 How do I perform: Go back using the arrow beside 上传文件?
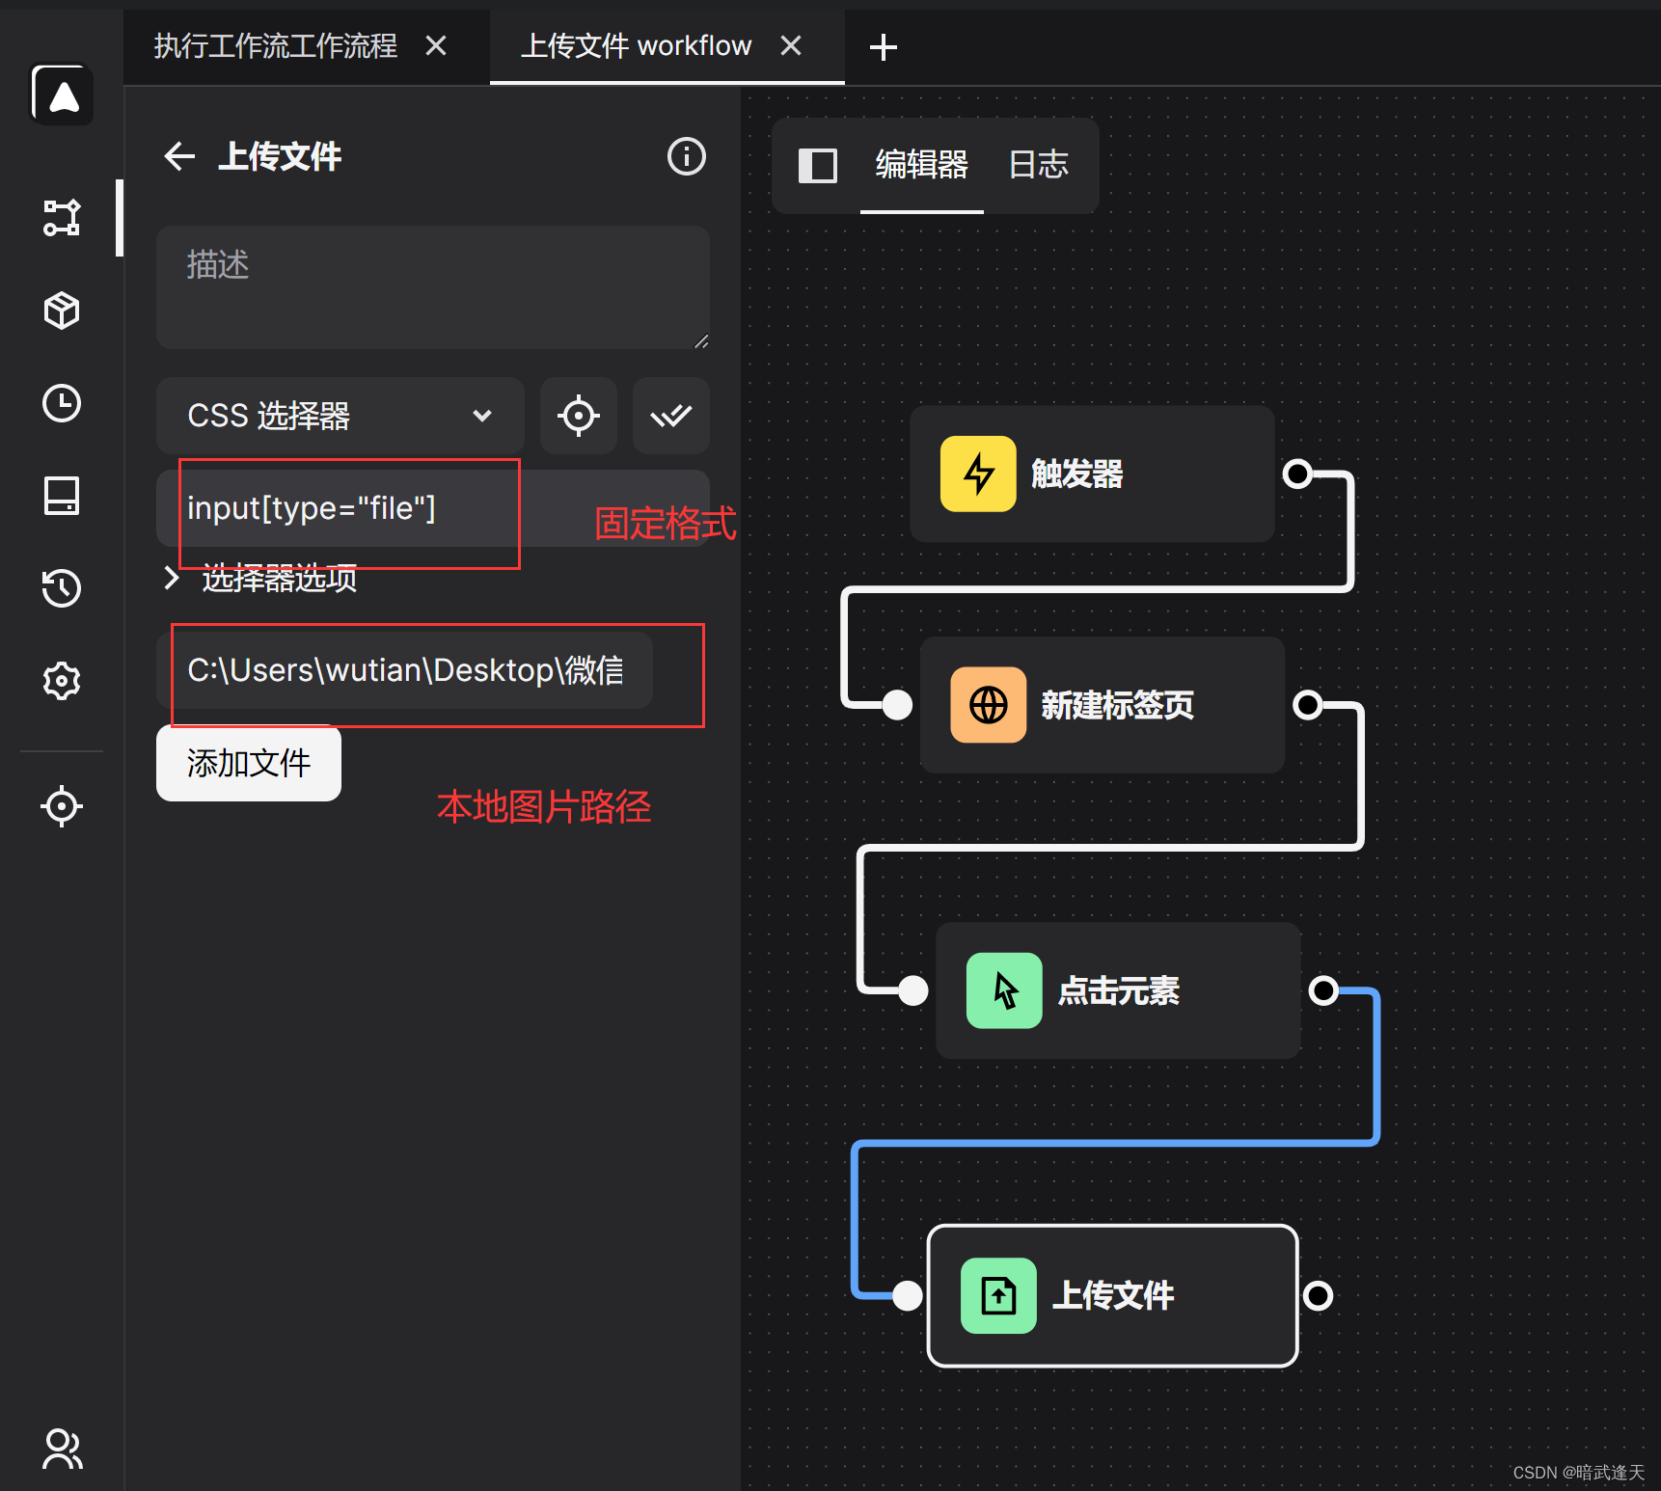pos(179,156)
